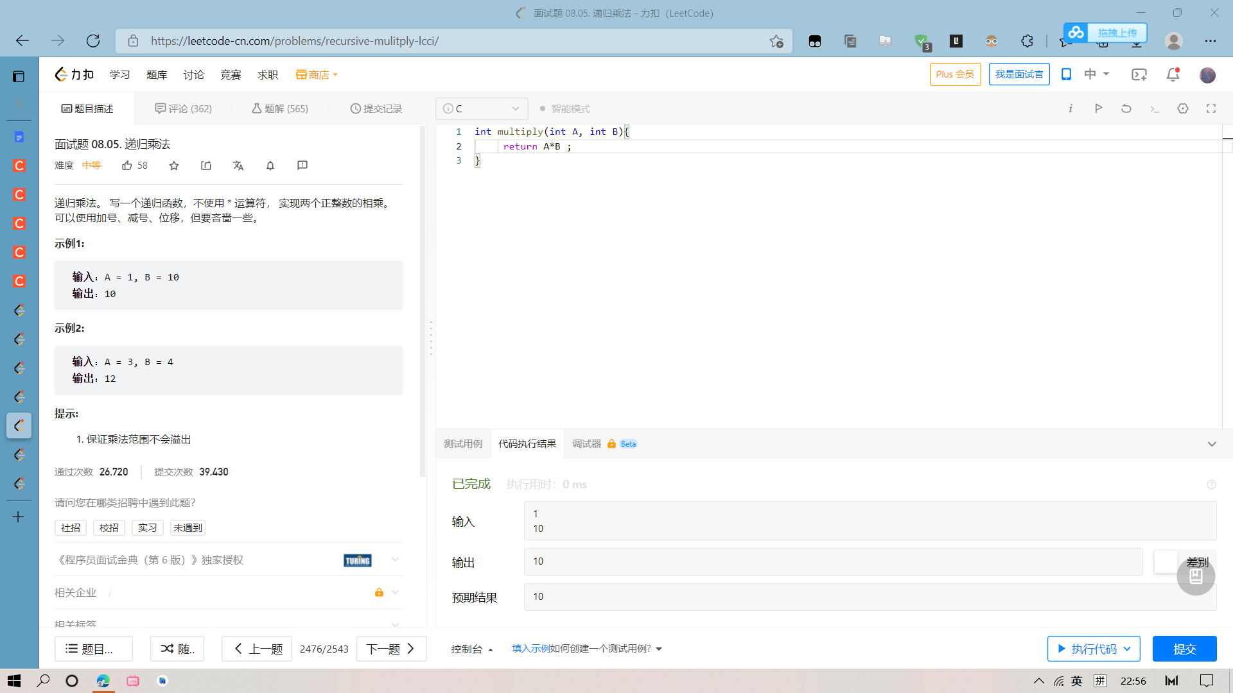
Task: Go to 下一题 next problem
Action: (x=392, y=649)
